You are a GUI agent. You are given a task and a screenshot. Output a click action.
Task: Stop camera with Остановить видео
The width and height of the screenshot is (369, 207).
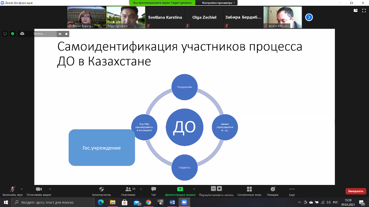(39, 190)
